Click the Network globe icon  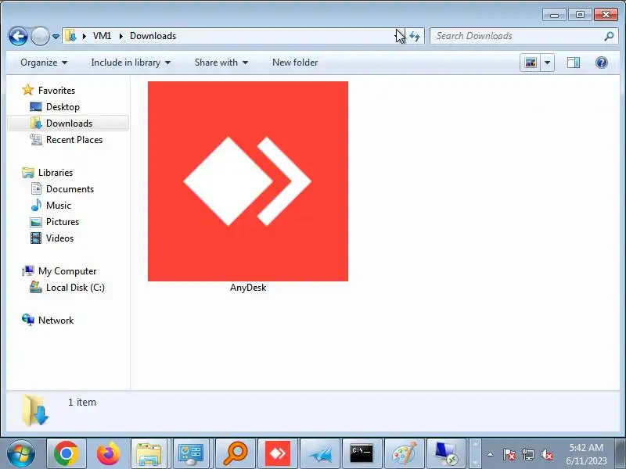click(x=28, y=320)
